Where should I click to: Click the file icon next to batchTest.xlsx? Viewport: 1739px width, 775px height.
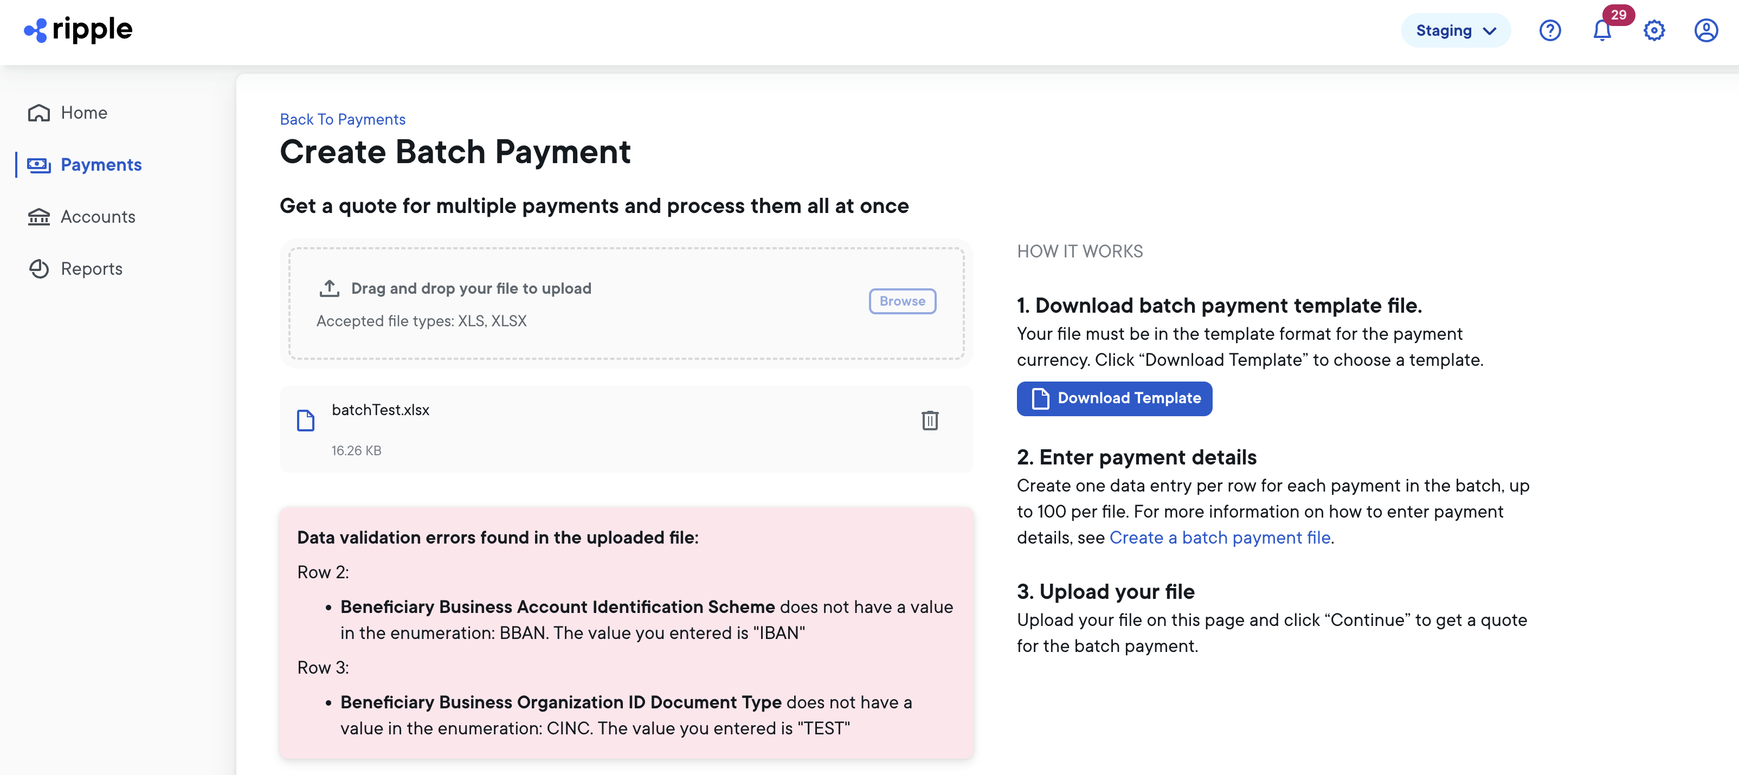(306, 421)
